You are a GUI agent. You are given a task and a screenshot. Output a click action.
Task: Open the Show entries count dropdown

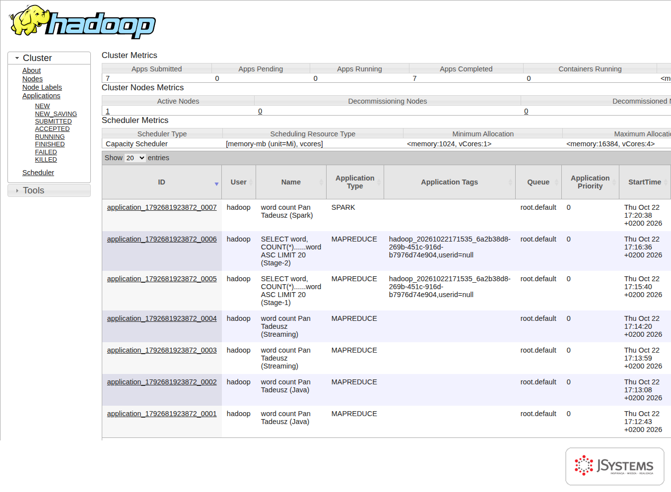[135, 158]
